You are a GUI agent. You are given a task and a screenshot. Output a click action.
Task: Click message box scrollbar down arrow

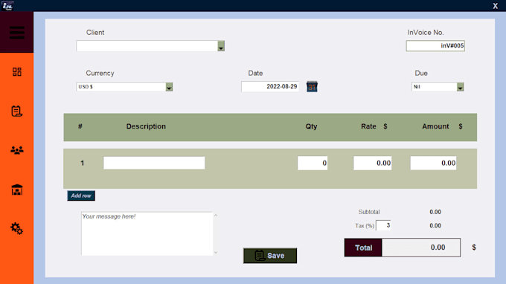coord(216,253)
